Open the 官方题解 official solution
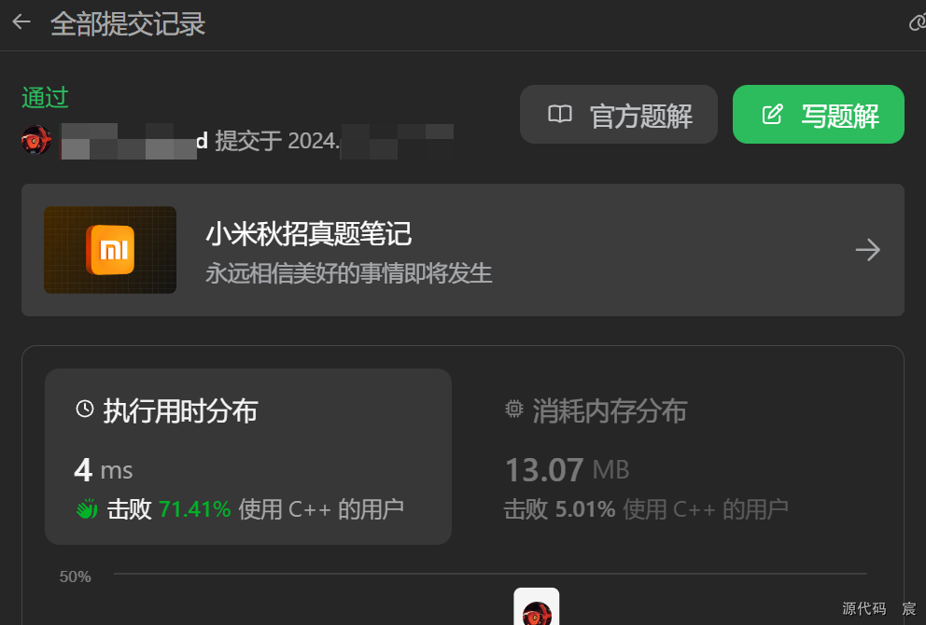Image resolution: width=926 pixels, height=625 pixels. [x=618, y=114]
